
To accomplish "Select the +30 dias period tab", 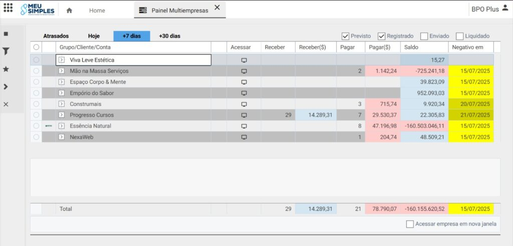I will [169, 36].
